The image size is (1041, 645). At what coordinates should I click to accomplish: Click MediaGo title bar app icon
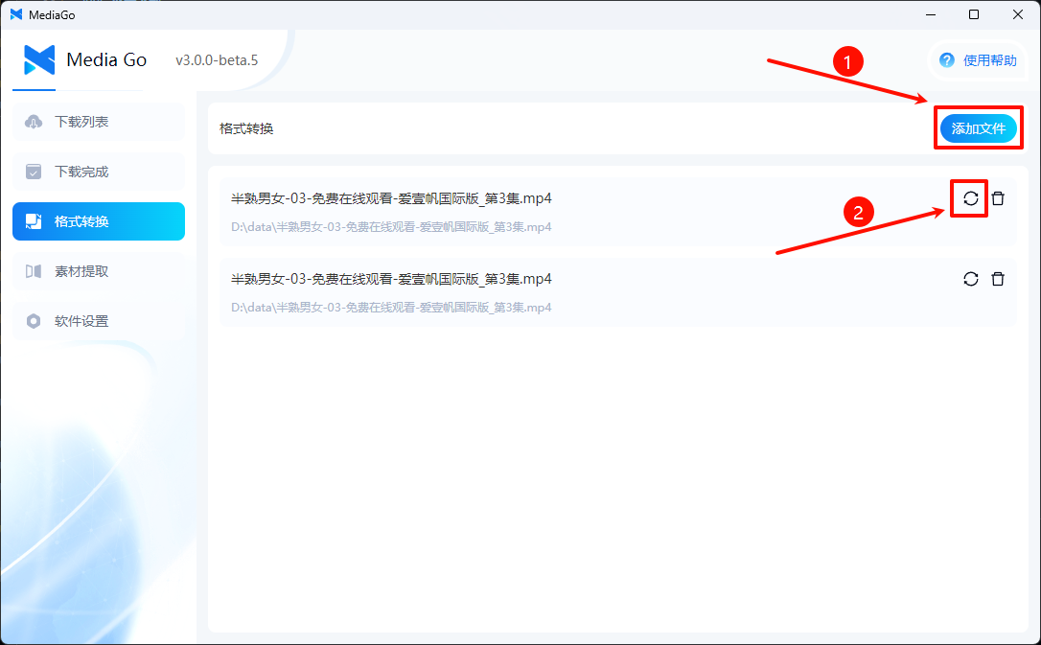[x=16, y=14]
